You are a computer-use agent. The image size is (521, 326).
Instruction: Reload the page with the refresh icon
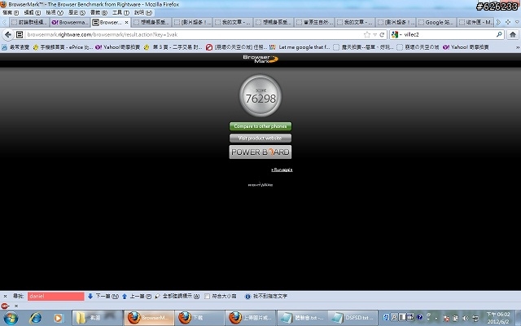[382, 34]
